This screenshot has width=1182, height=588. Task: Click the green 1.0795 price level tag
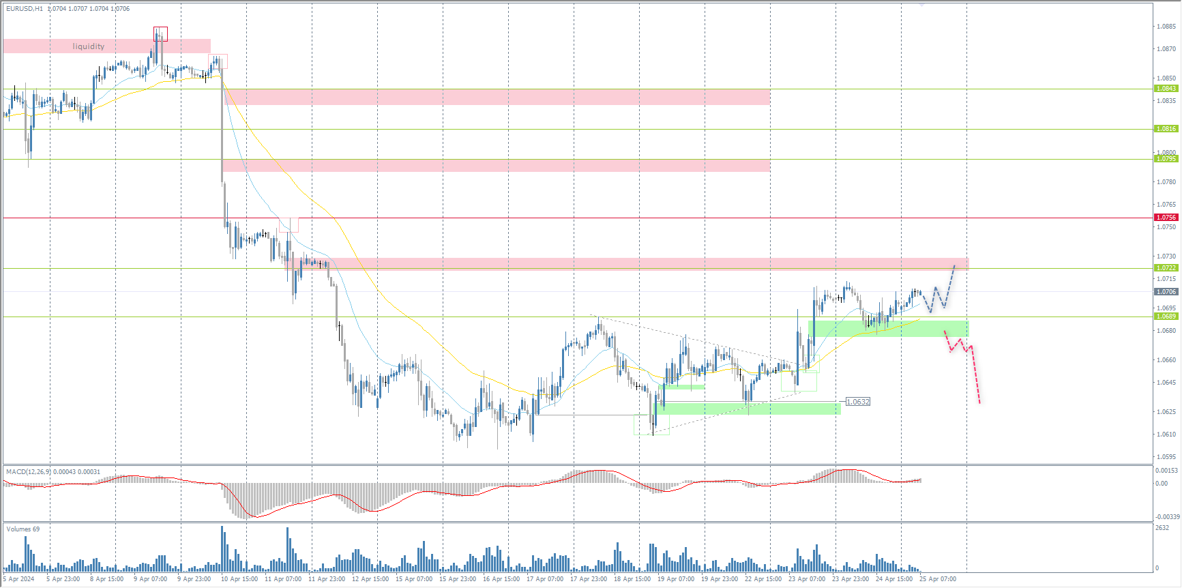click(1166, 159)
